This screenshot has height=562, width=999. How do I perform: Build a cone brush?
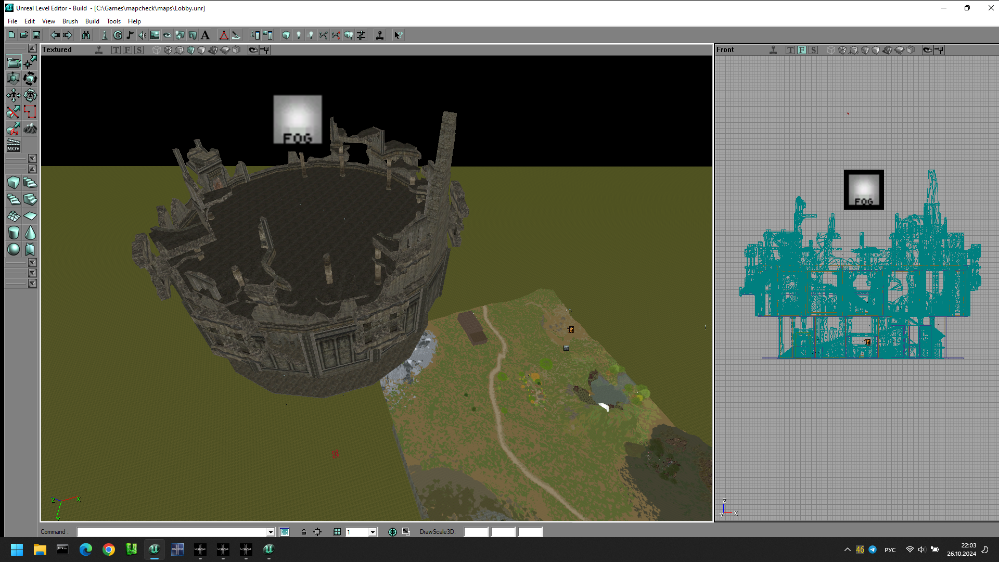coord(30,233)
